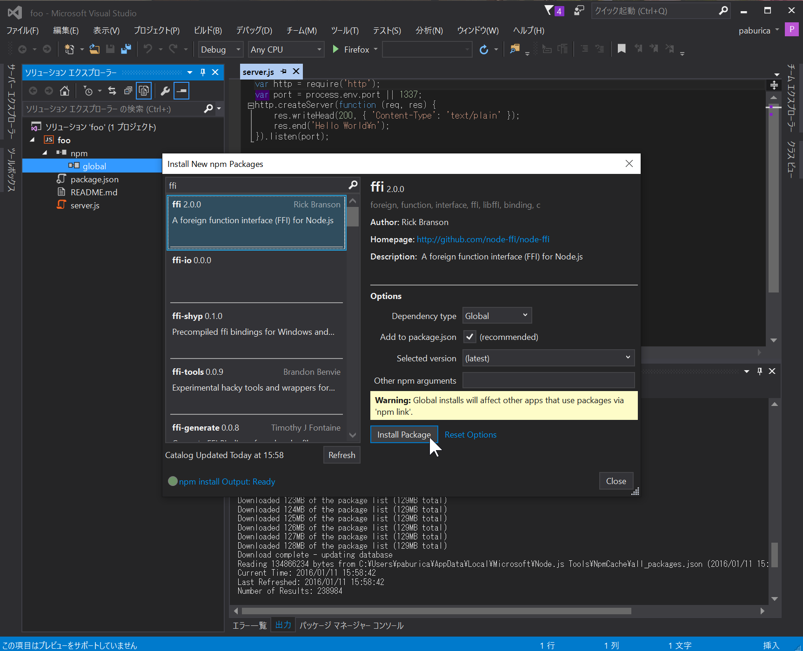Image resolution: width=803 pixels, height=651 pixels.
Task: Click the Open File toolbar icon
Action: pyautogui.click(x=94, y=49)
